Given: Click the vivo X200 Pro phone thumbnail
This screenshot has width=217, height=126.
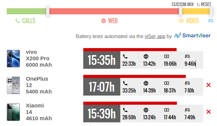Looking at the screenshot, I should [x=13, y=58].
